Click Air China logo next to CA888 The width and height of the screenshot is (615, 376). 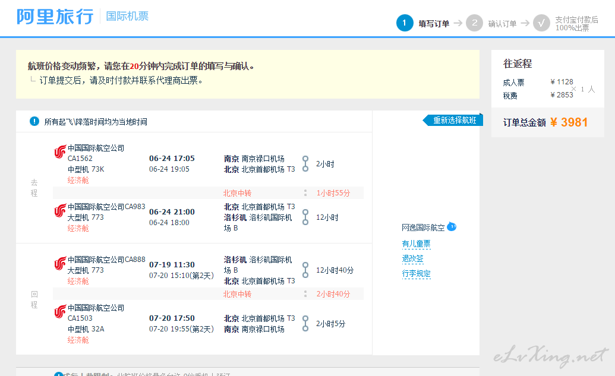coord(60,263)
